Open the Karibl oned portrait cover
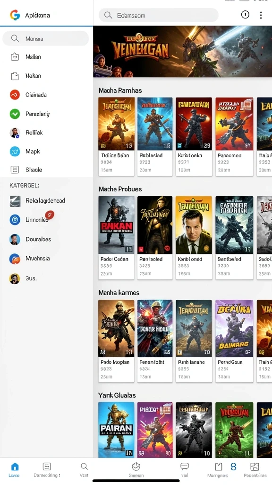Image resolution: width=272 pixels, height=485 pixels. [194, 225]
